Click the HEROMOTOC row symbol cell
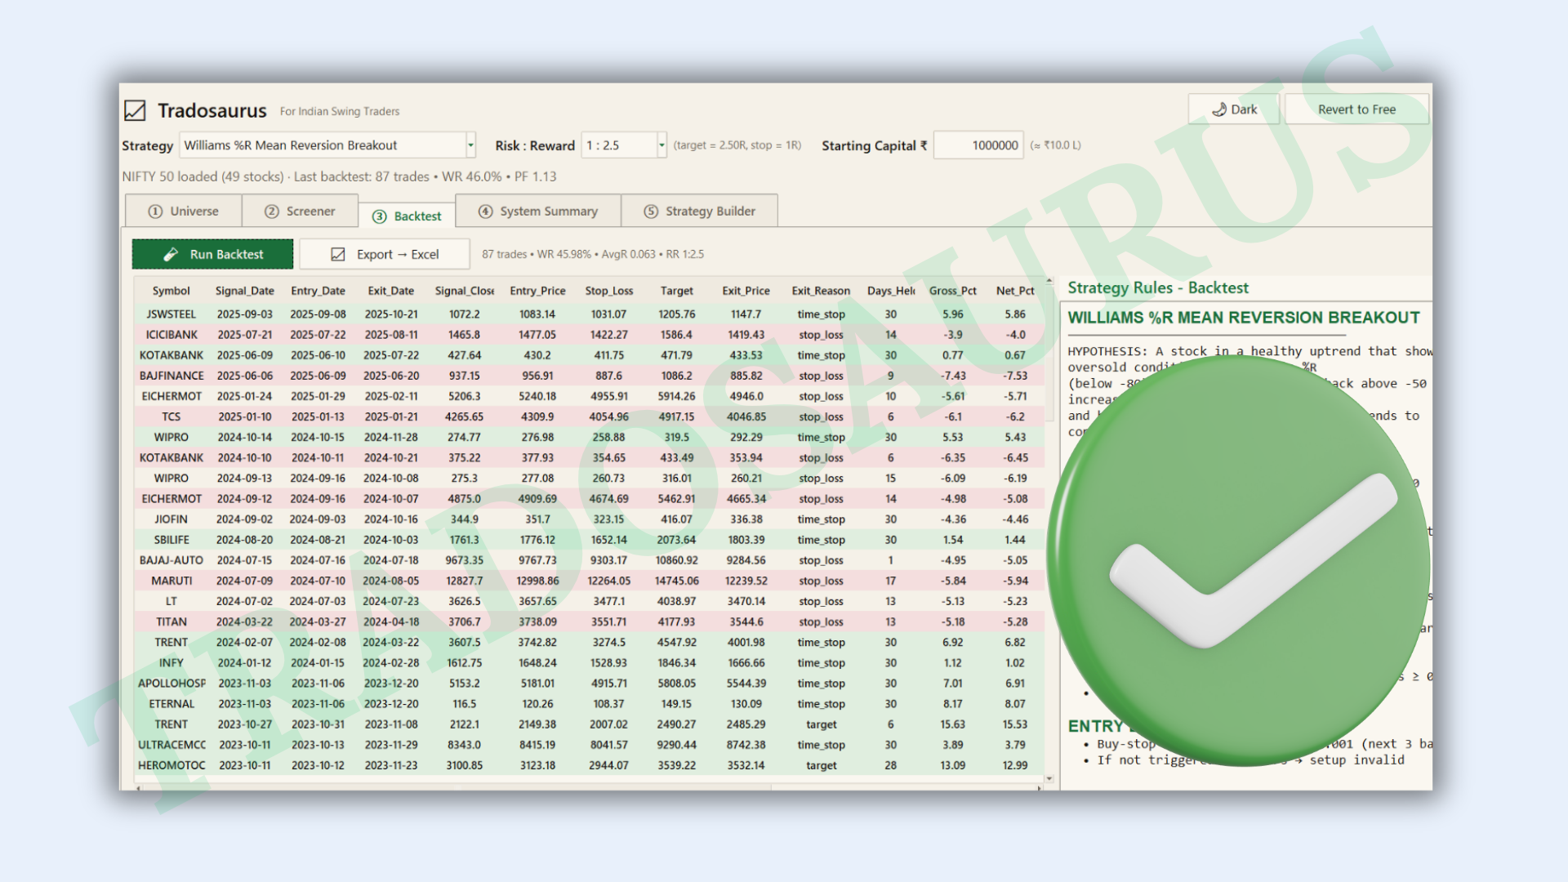 [x=171, y=765]
